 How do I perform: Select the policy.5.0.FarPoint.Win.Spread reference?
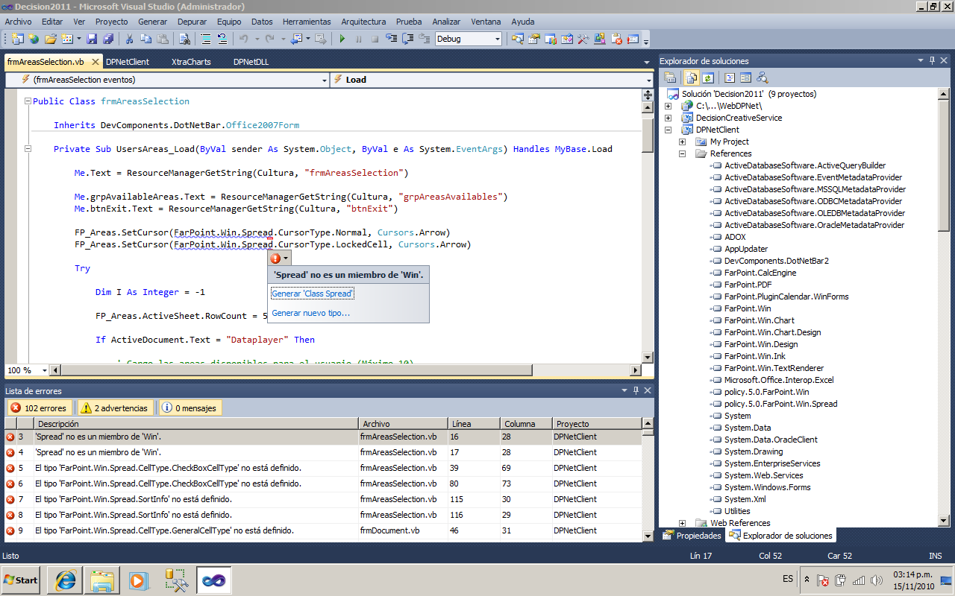pyautogui.click(x=780, y=404)
